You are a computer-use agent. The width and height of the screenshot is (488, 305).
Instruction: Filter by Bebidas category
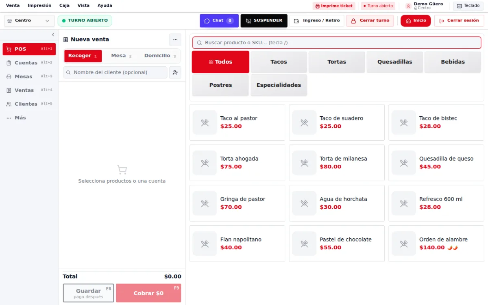point(453,62)
